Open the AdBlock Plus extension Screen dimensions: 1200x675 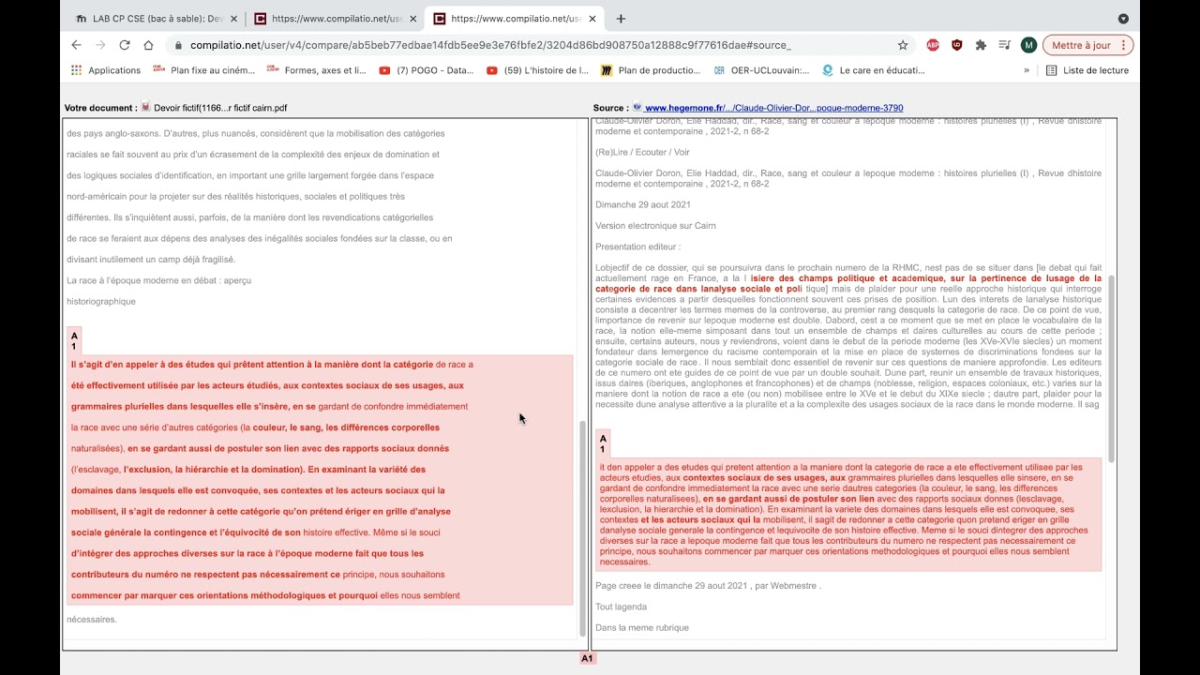pos(933,45)
